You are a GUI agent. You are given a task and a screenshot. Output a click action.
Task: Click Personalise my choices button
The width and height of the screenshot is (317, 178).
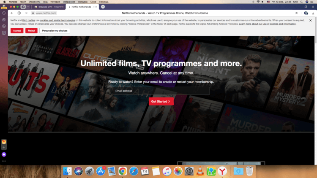point(55,31)
